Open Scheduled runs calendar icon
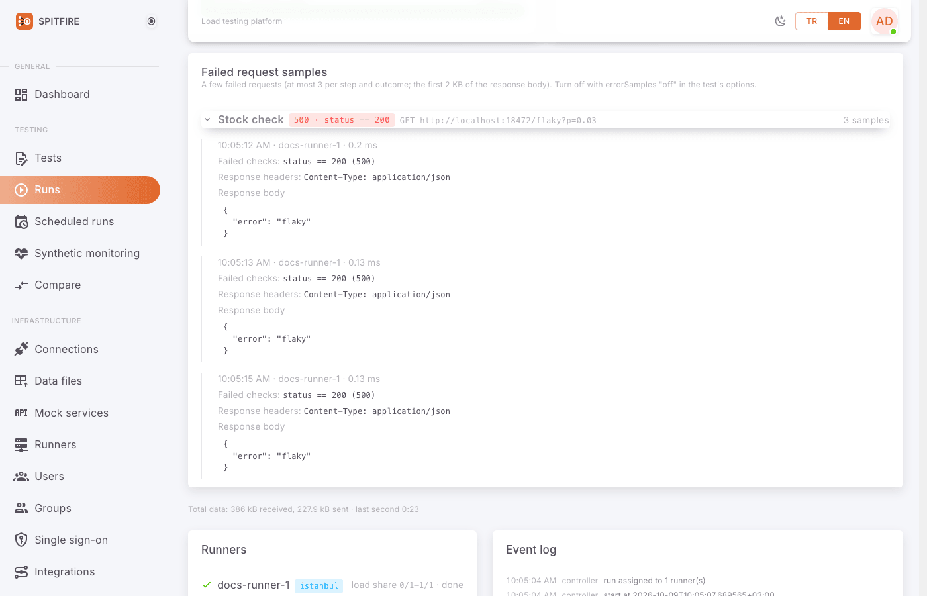The height and width of the screenshot is (596, 927). [21, 222]
